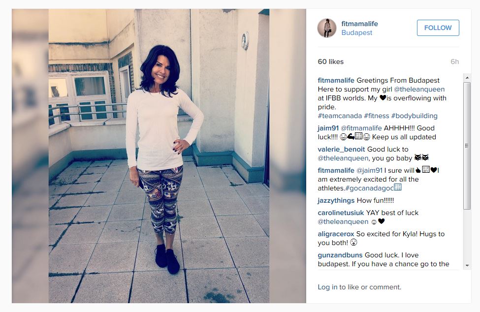This screenshot has width=480, height=312.
Task: Click the comments scrollbar thumb
Action: click(467, 146)
